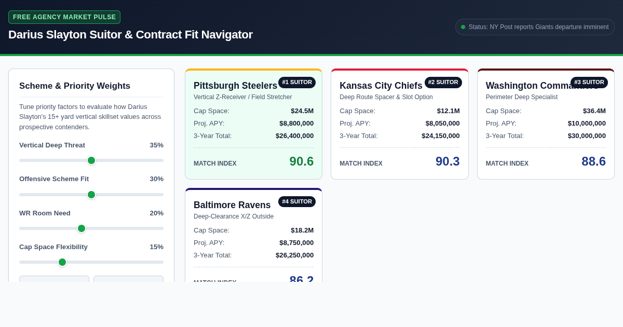Image resolution: width=623 pixels, height=327 pixels.
Task: Click Deep Route Spacer & Slot Option subtitle
Action: coord(386,97)
